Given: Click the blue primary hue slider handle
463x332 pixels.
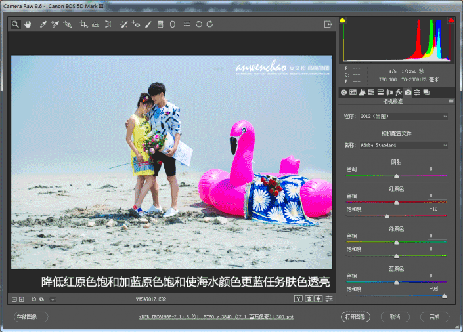Looking at the screenshot, I should click(396, 282).
